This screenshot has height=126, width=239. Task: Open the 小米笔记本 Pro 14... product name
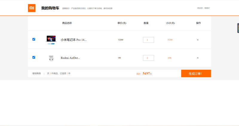tap(73, 40)
